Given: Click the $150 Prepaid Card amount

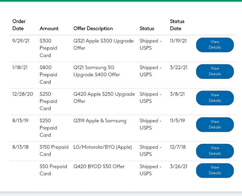Looking at the screenshot, I should (x=53, y=151).
